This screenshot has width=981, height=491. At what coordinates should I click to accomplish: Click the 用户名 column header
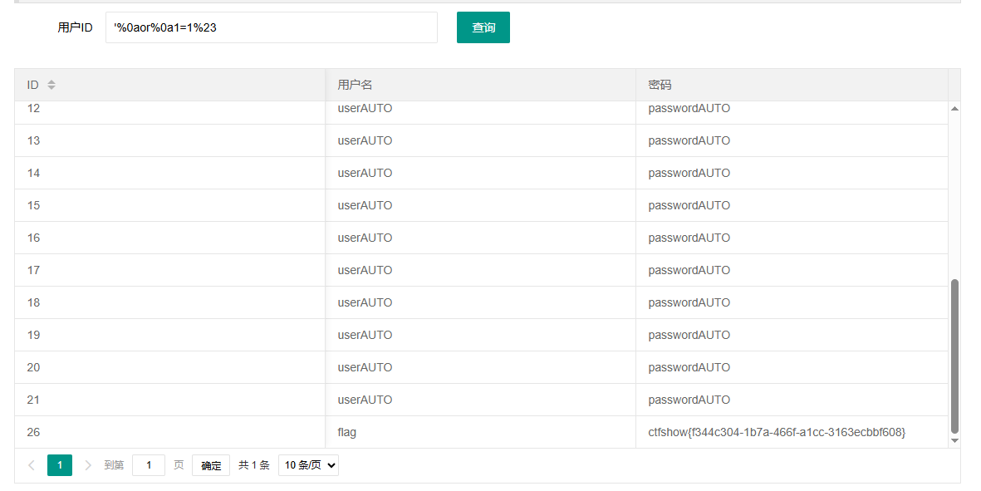pos(355,85)
